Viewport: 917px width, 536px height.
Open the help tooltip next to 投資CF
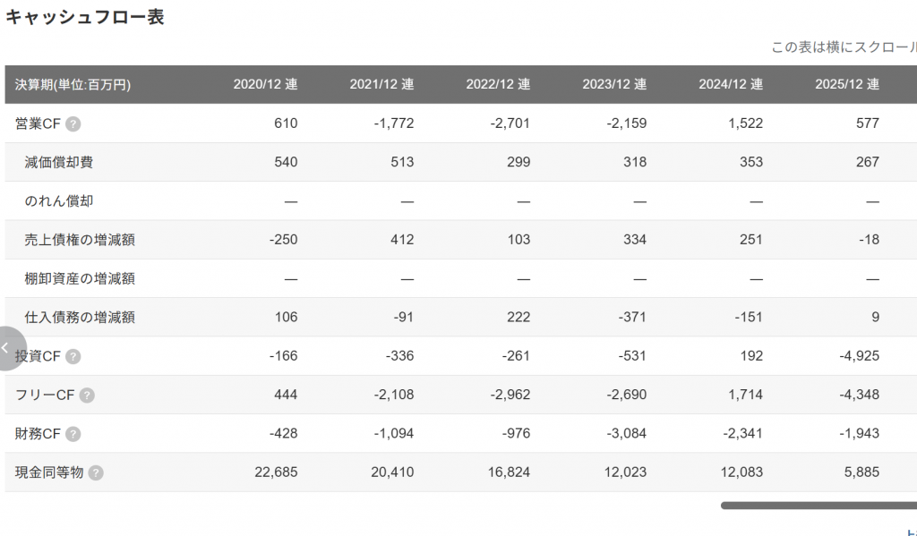[x=73, y=356]
